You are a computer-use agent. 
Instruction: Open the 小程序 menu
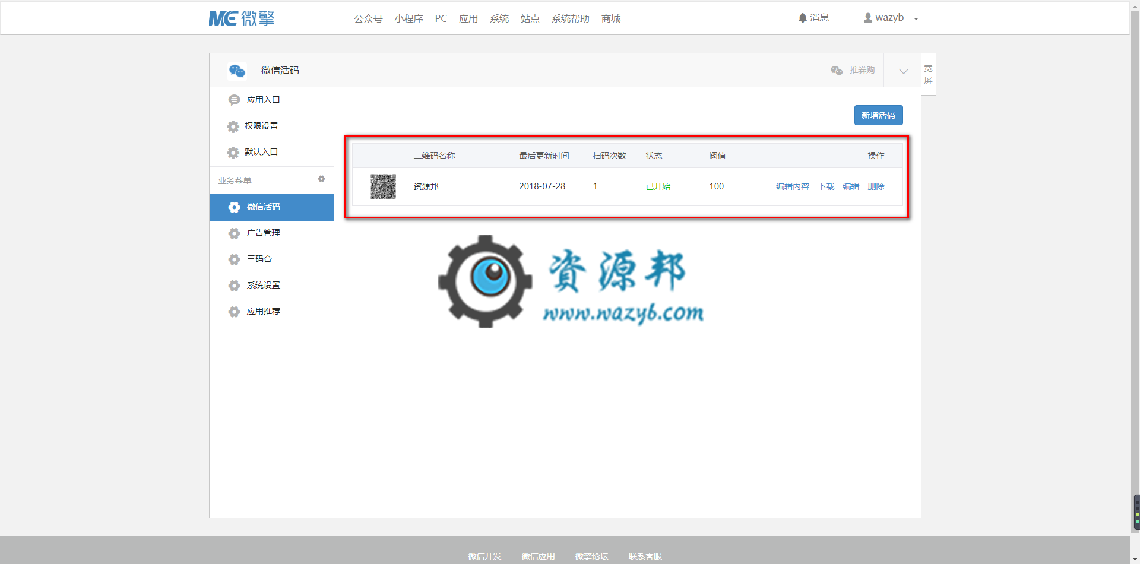point(408,18)
